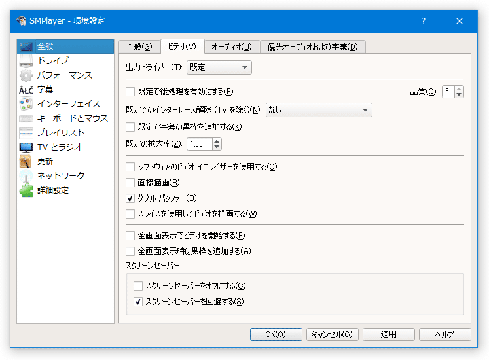Viewport: 489px width, 360px height.
Task: Open the 詳細設定 puzzle piece icon
Action: click(x=26, y=190)
